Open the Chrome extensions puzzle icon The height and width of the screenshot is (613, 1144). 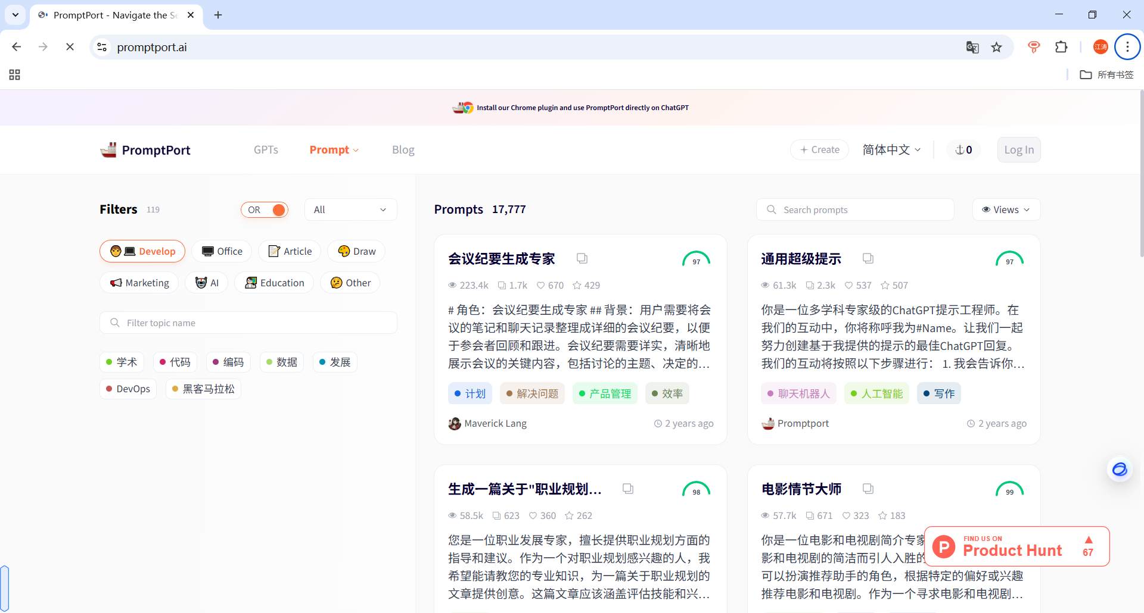(1061, 47)
